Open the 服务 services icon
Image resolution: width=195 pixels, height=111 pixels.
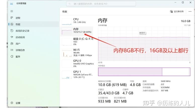(12, 56)
